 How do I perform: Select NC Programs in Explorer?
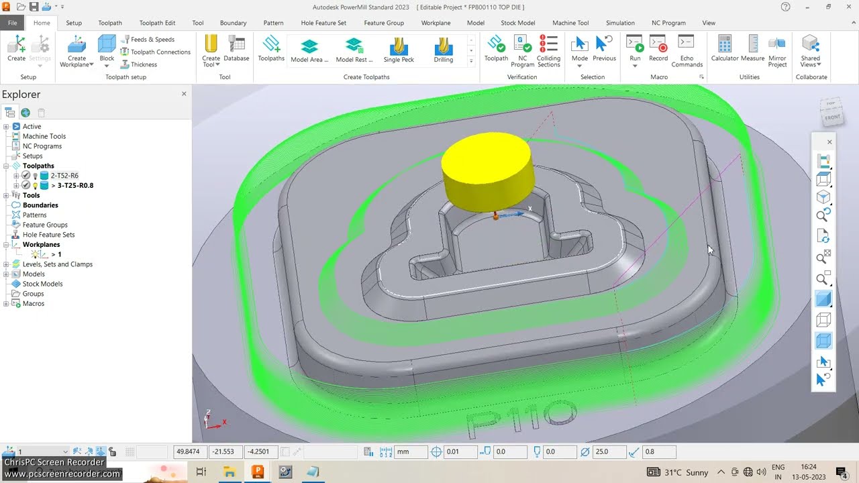pyautogui.click(x=42, y=146)
